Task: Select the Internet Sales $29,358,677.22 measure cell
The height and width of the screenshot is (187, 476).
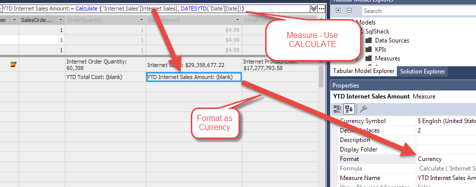Action: (x=194, y=64)
